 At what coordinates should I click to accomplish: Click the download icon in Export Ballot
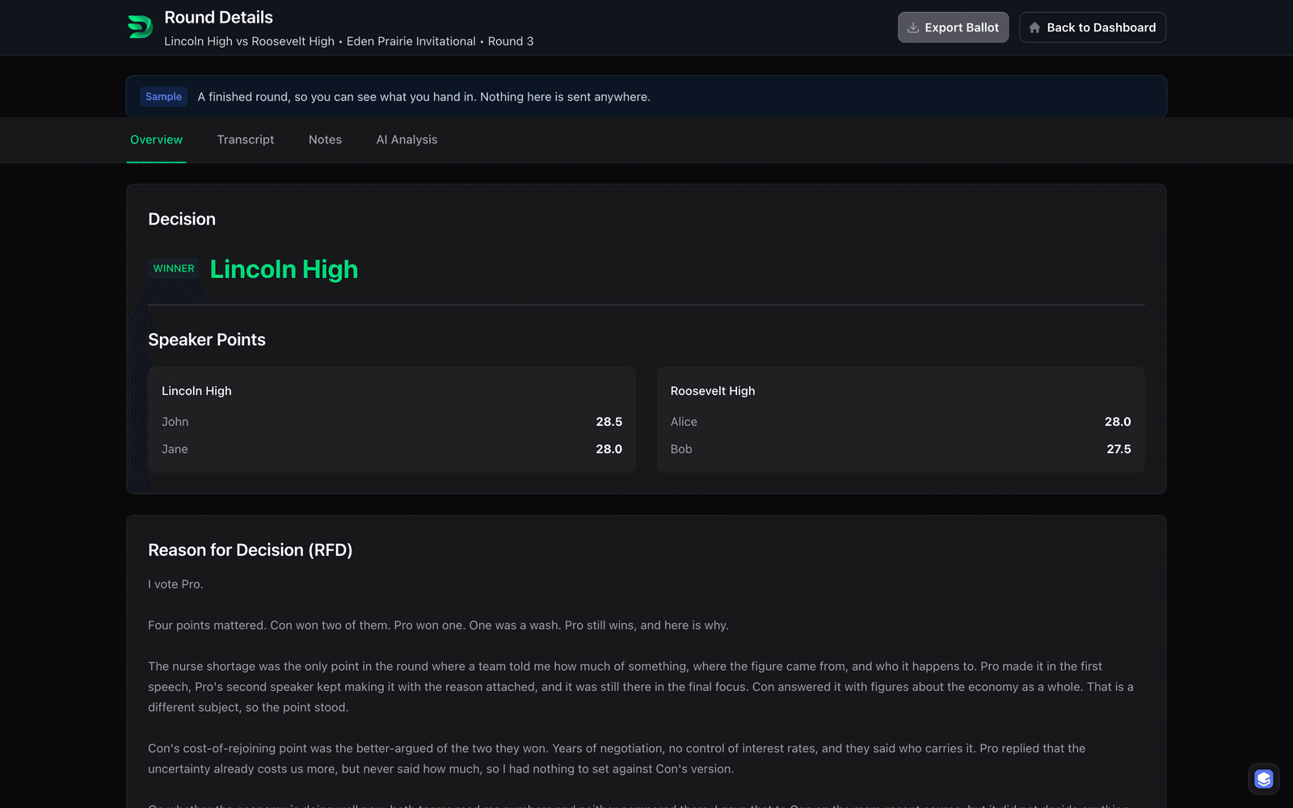pyautogui.click(x=913, y=27)
